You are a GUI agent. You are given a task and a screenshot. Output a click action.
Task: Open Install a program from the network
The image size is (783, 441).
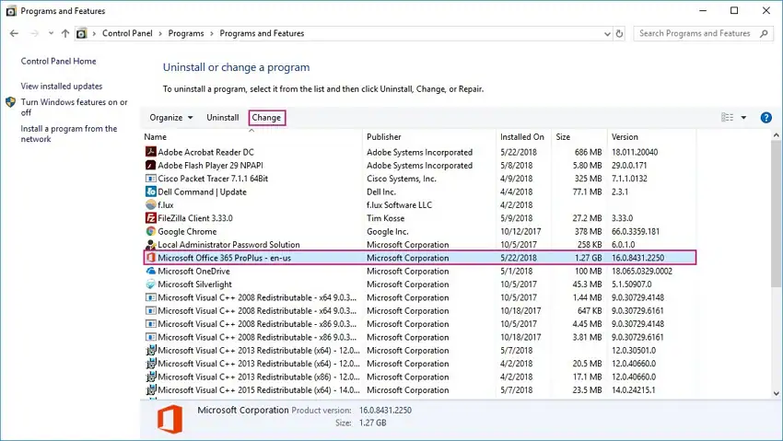69,133
